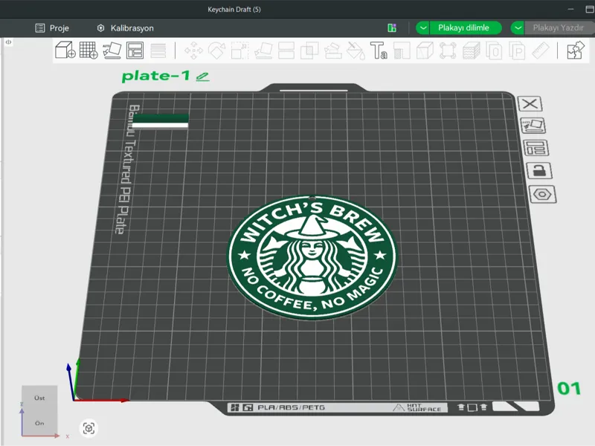This screenshot has height=446, width=595.
Task: Click the Plakayı Yazdır button
Action: [559, 28]
